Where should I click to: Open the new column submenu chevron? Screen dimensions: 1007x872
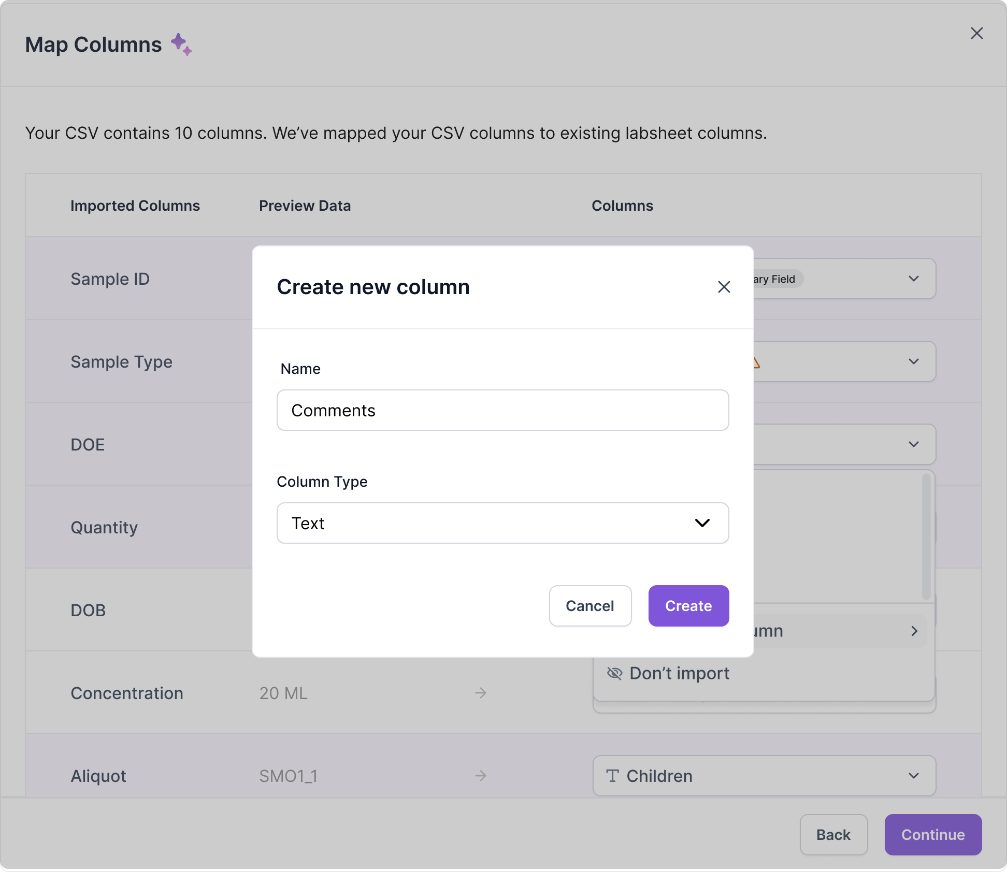click(914, 631)
